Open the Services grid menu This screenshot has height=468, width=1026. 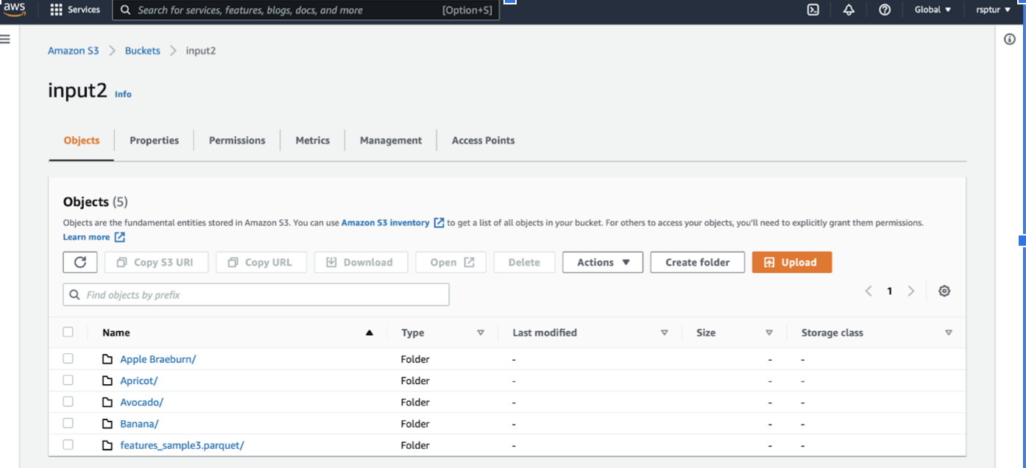tap(75, 10)
